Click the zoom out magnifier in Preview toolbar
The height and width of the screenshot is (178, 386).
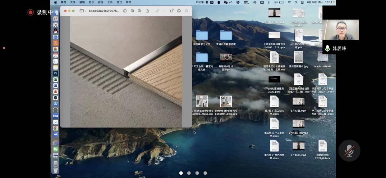click(x=133, y=11)
